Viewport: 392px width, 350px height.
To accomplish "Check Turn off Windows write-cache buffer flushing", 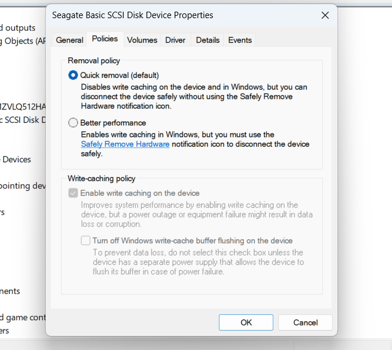I will point(86,241).
